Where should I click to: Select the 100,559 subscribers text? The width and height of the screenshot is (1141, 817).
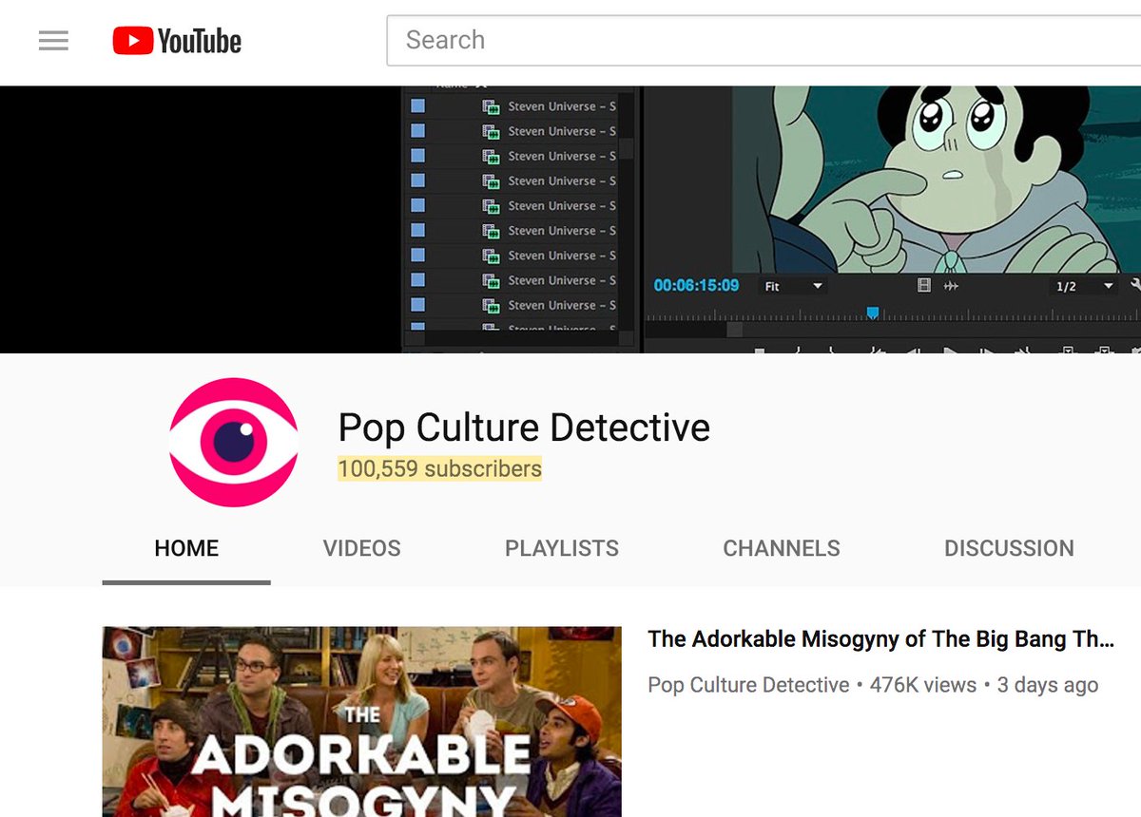[439, 468]
